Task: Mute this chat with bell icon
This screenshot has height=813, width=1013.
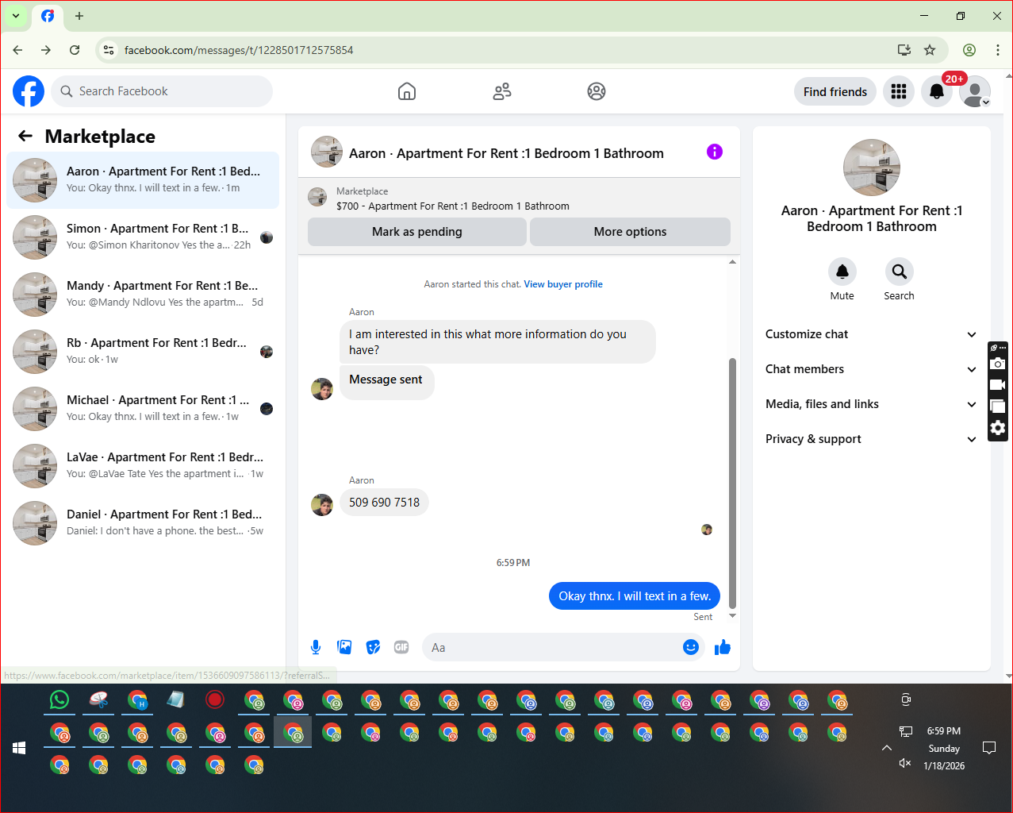Action: pos(842,272)
